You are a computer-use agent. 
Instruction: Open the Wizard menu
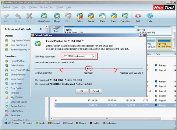[59, 7]
